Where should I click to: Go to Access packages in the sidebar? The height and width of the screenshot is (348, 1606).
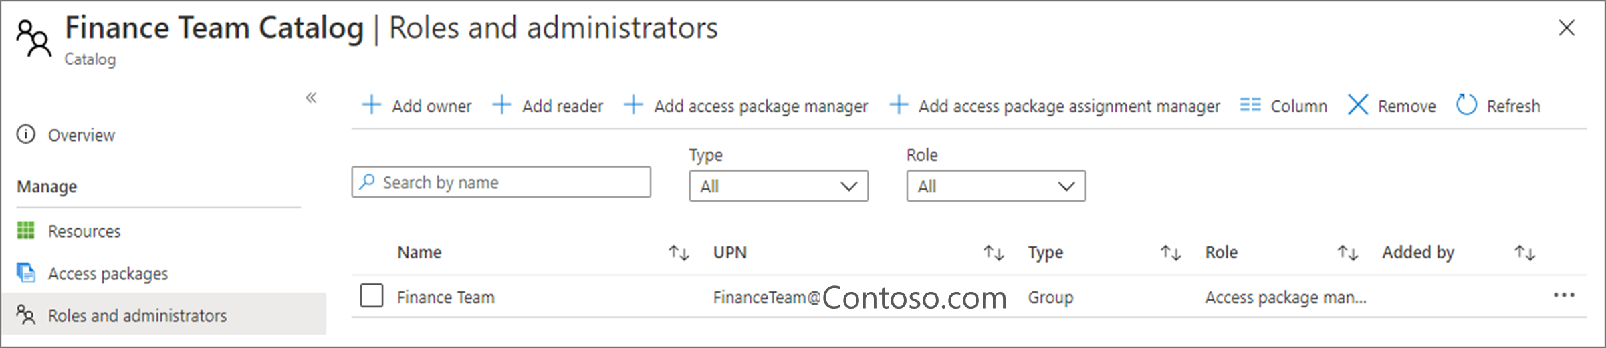pos(108,273)
